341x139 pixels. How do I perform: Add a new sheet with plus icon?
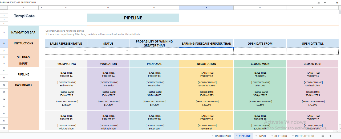click(330, 136)
